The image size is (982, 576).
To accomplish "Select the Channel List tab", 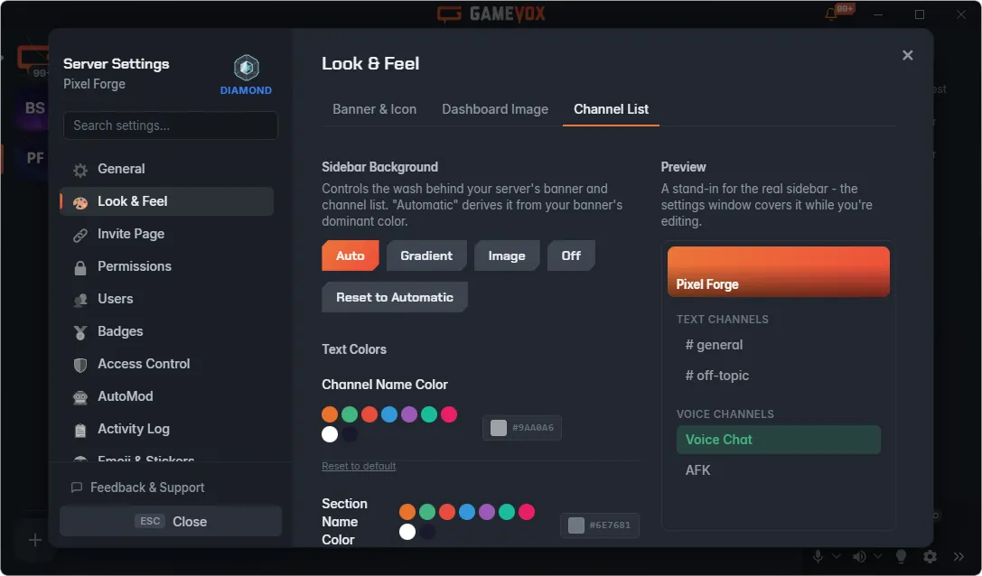I will pos(612,109).
